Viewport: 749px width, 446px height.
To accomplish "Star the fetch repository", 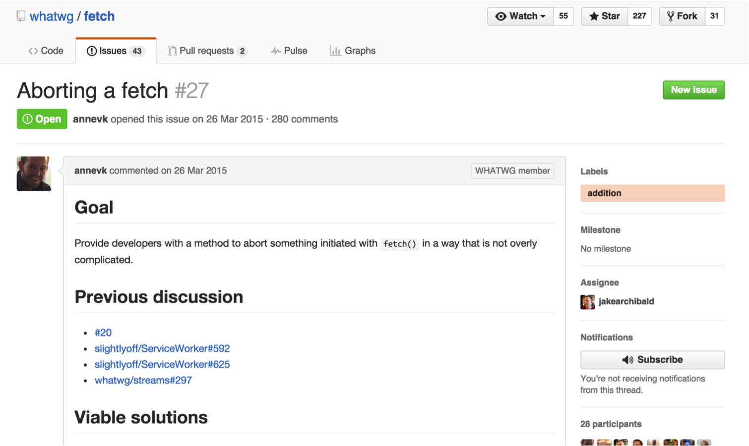I will click(605, 16).
